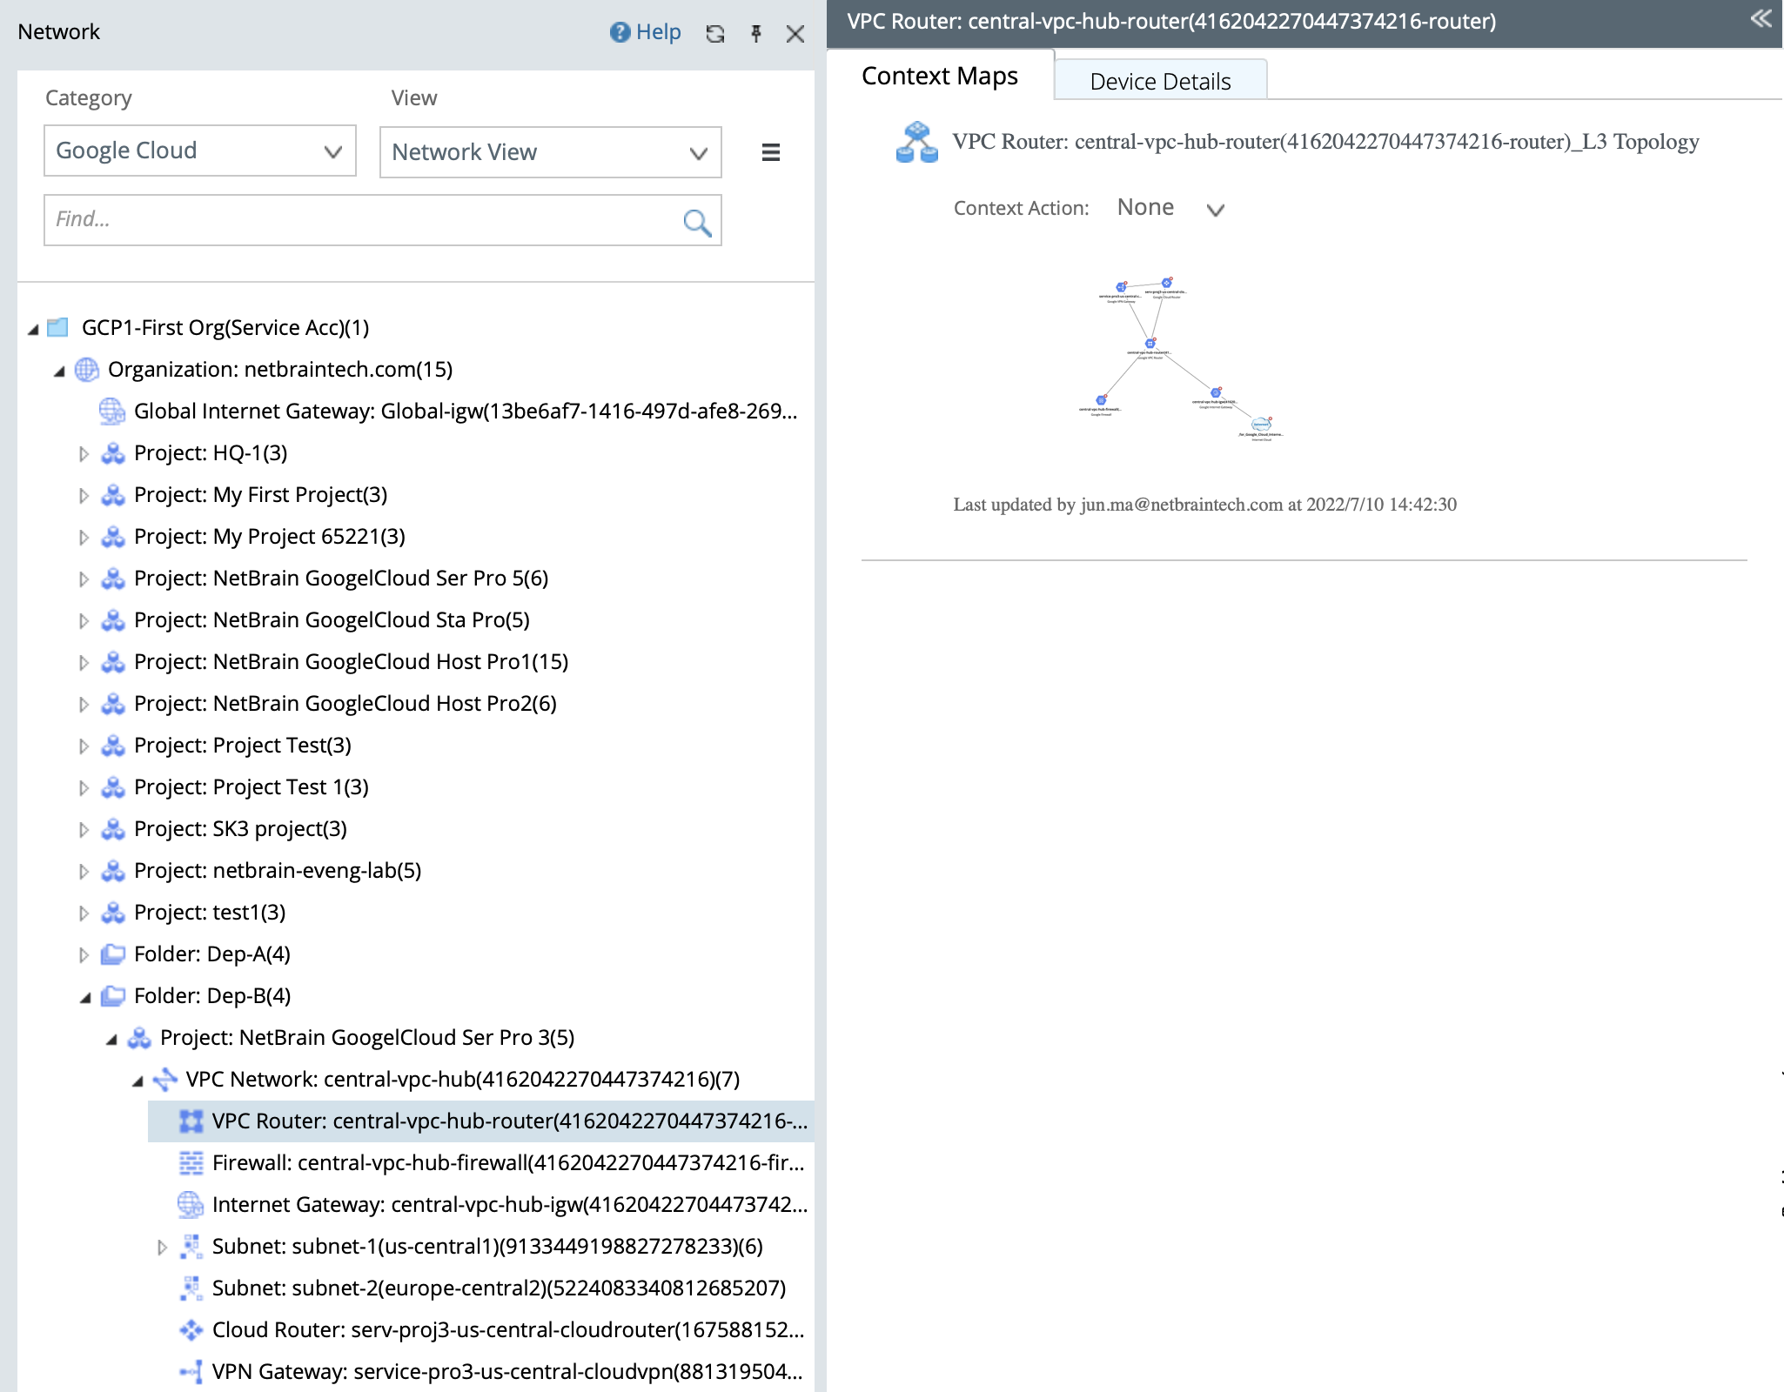1784x1392 pixels.
Task: Select the Cloud Router icon for serv-proj3-us-central-cloudrouter
Action: click(x=191, y=1330)
